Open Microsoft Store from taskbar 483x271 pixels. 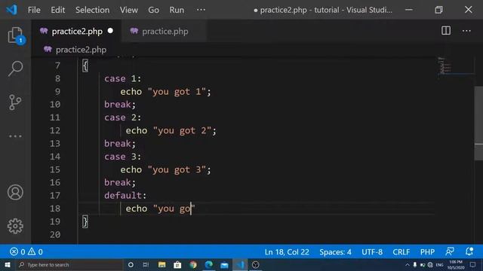pyautogui.click(x=177, y=265)
